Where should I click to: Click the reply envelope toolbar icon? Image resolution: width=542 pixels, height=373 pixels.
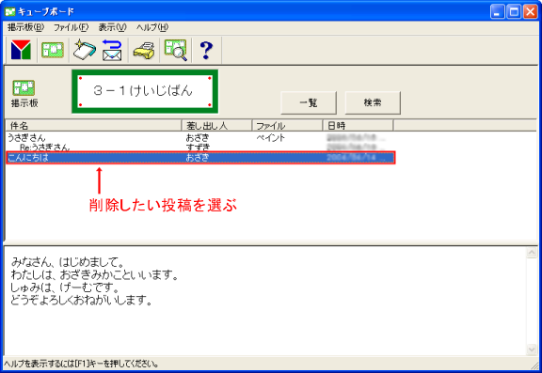click(x=112, y=51)
